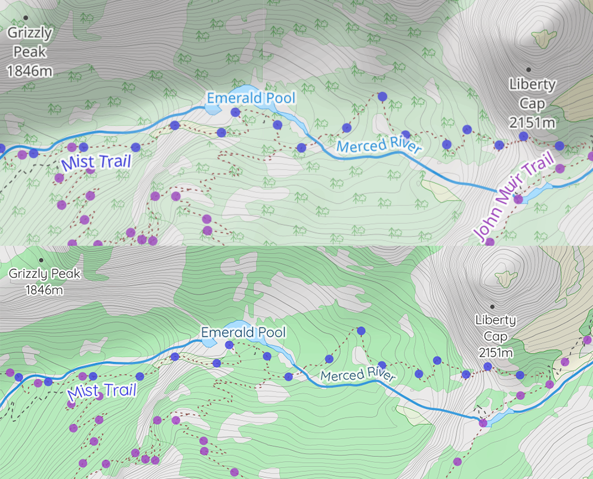Select Liberty Cap 2151m label in upper map
Screen dimensions: 593x479
click(532, 104)
